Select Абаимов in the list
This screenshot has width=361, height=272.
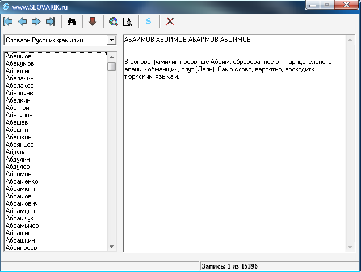point(56,56)
